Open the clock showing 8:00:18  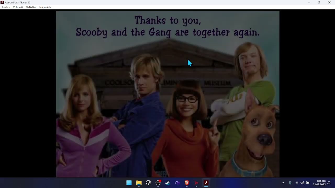click(x=319, y=183)
